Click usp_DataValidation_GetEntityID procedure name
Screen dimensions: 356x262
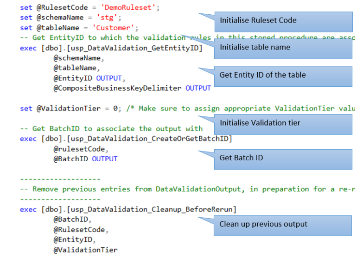[x=134, y=48]
